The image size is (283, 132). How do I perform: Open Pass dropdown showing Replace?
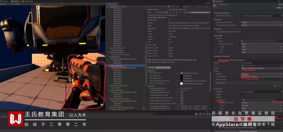[x=262, y=106]
